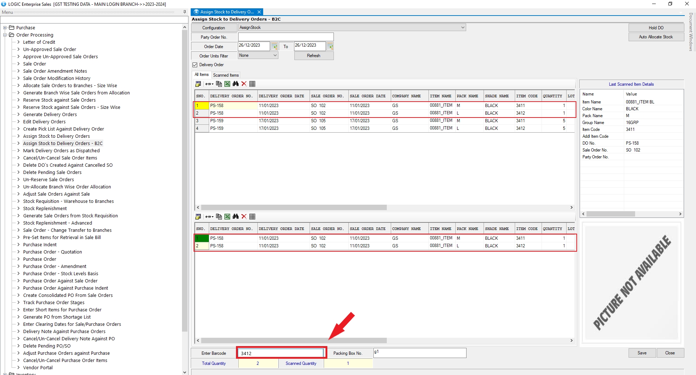The height and width of the screenshot is (375, 696).
Task: Open the Order Units Filter dropdown
Action: 275,55
